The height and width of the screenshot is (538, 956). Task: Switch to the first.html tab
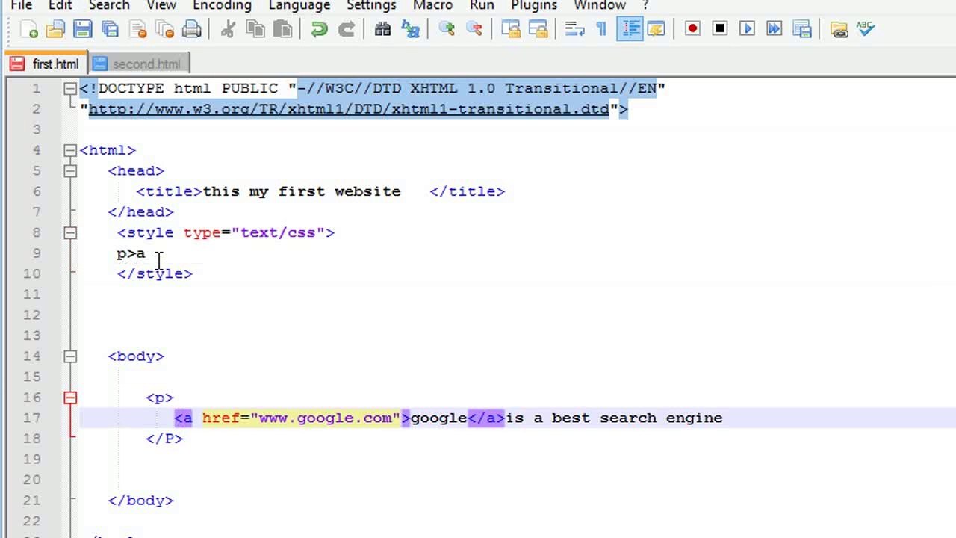[46, 64]
